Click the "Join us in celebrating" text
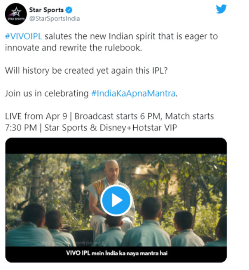This screenshot has height=270, width=249. coord(47,93)
